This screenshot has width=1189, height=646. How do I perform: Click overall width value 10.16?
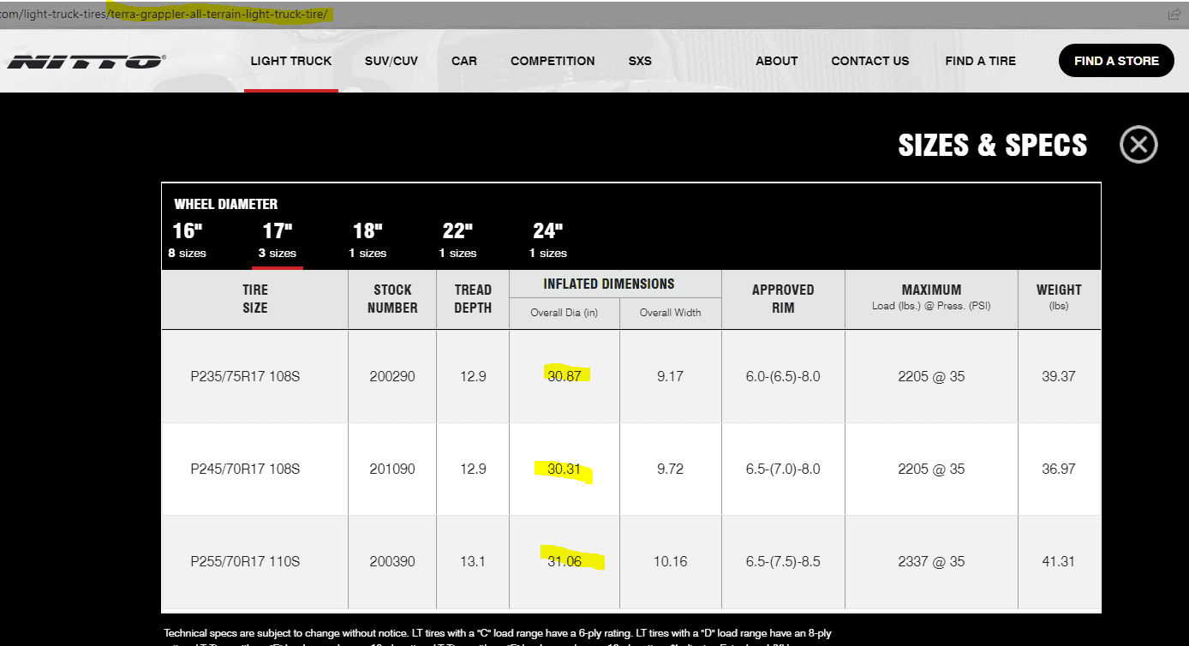coord(670,561)
